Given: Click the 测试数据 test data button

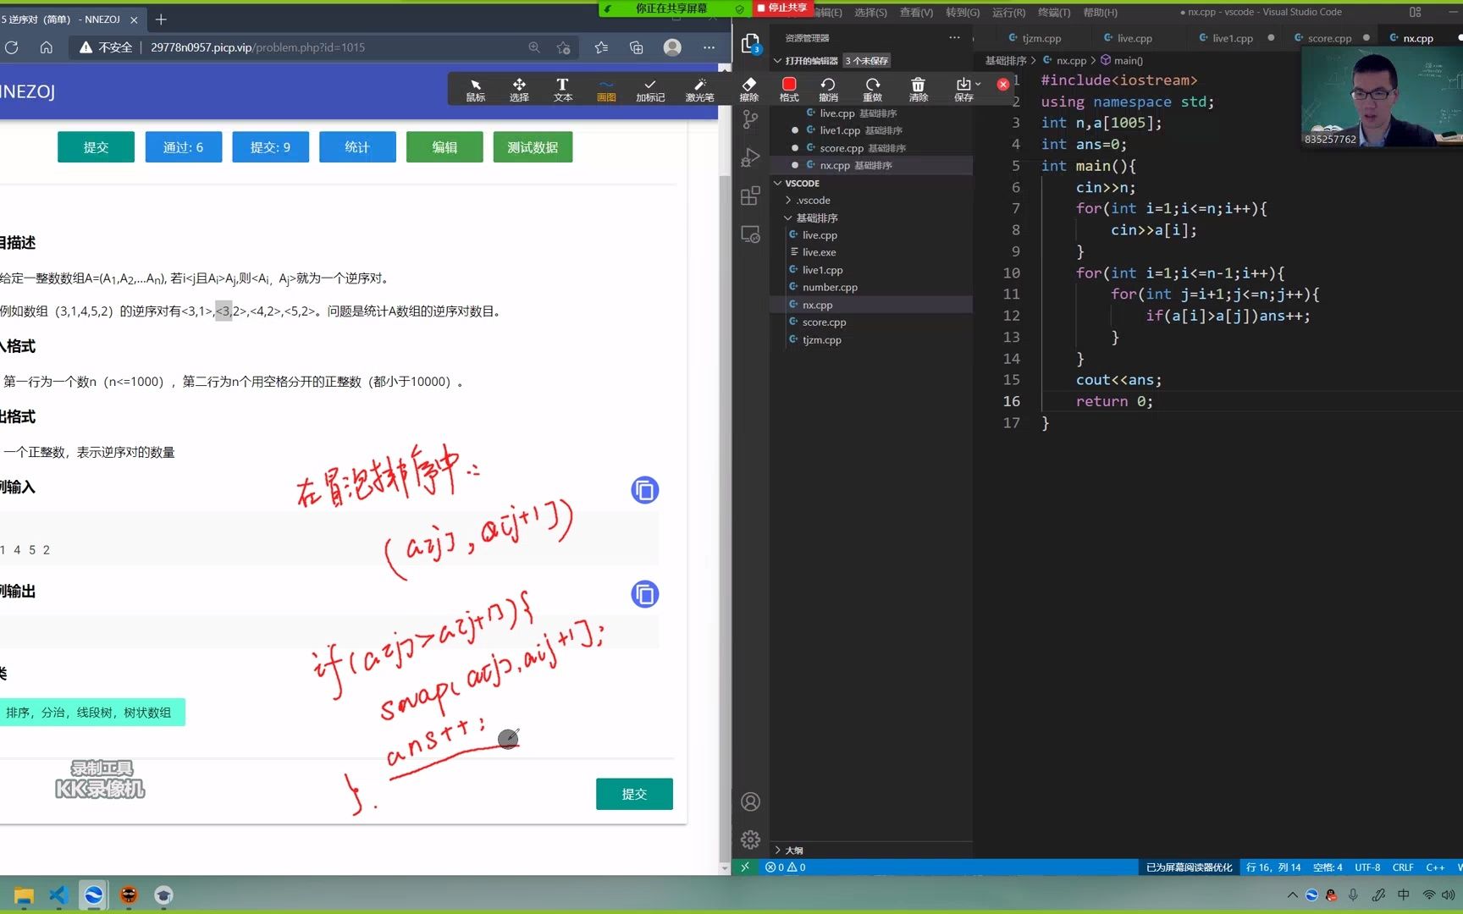Looking at the screenshot, I should [x=533, y=147].
